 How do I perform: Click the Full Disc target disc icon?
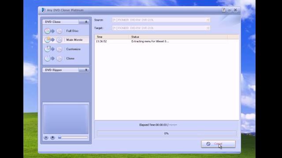pyautogui.click(x=59, y=31)
